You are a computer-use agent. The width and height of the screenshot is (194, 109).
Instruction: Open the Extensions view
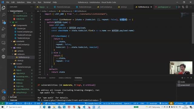point(3,36)
